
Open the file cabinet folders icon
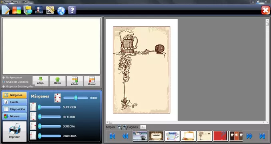28,10
